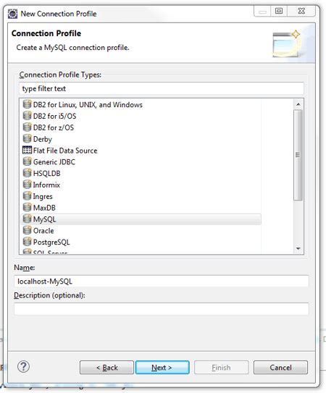Click the Derby database icon
Image resolution: width=326 pixels, height=393 pixels.
pyautogui.click(x=27, y=139)
